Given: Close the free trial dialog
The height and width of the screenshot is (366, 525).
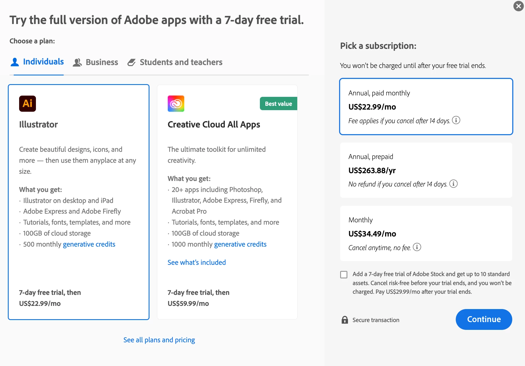Looking at the screenshot, I should coord(518,6).
